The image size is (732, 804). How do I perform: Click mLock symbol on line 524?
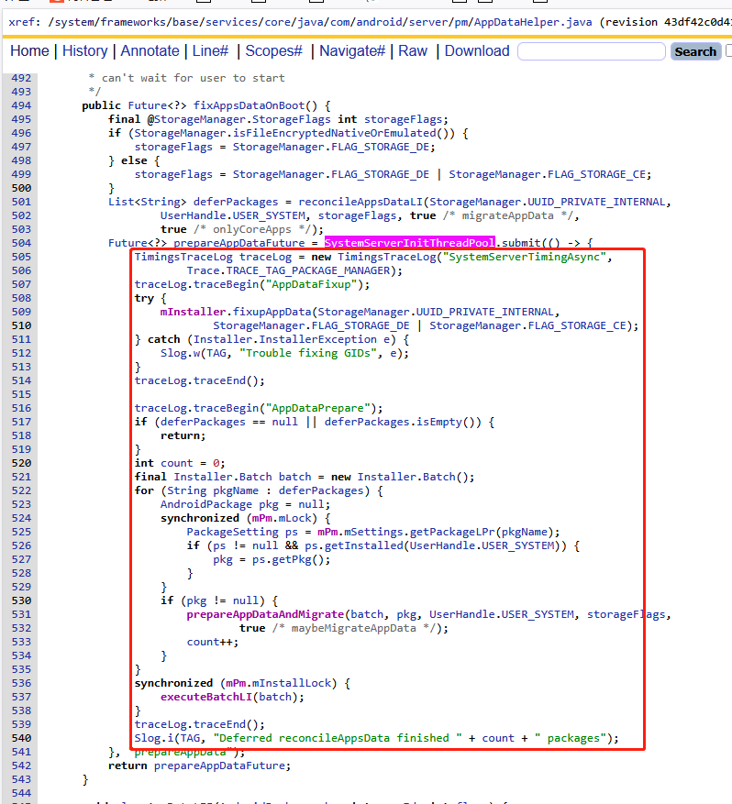point(295,518)
